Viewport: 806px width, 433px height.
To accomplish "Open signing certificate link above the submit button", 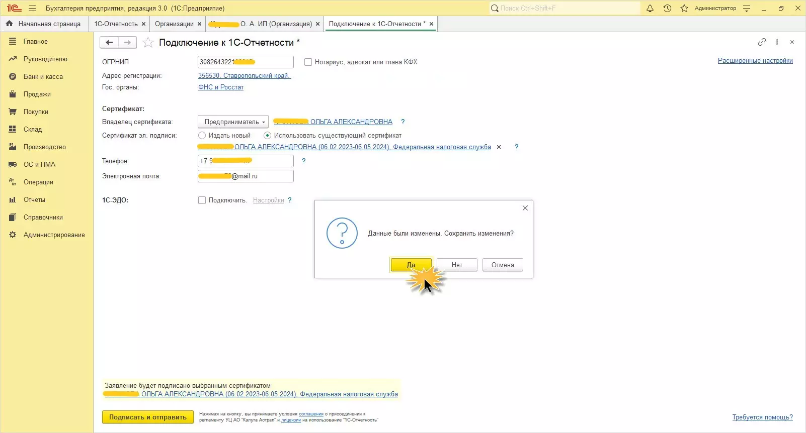I will 251,394.
